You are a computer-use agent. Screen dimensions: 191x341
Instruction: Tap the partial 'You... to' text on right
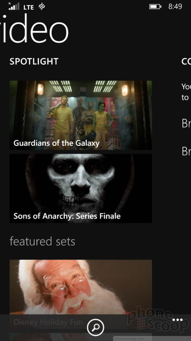pos(186,92)
